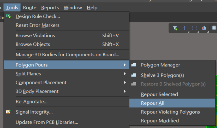Click Restore 0 Shelved Polygon(s)
217x128 pixels.
click(x=172, y=84)
